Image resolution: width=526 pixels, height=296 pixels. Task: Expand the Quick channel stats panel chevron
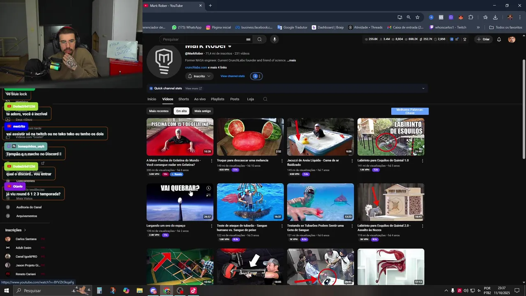tap(423, 88)
